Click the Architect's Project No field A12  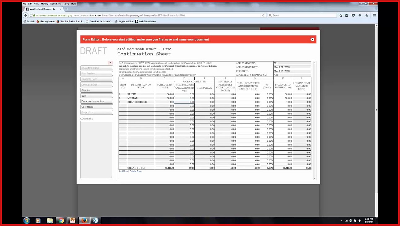(x=292, y=75)
